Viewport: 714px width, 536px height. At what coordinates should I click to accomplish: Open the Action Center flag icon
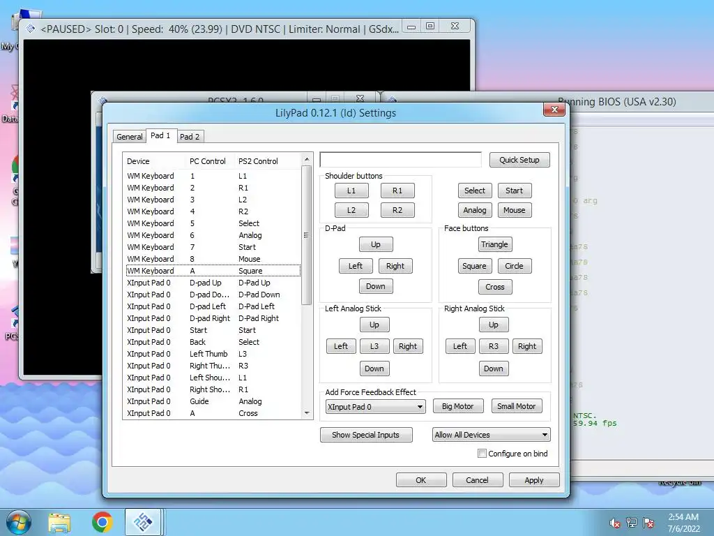(648, 523)
